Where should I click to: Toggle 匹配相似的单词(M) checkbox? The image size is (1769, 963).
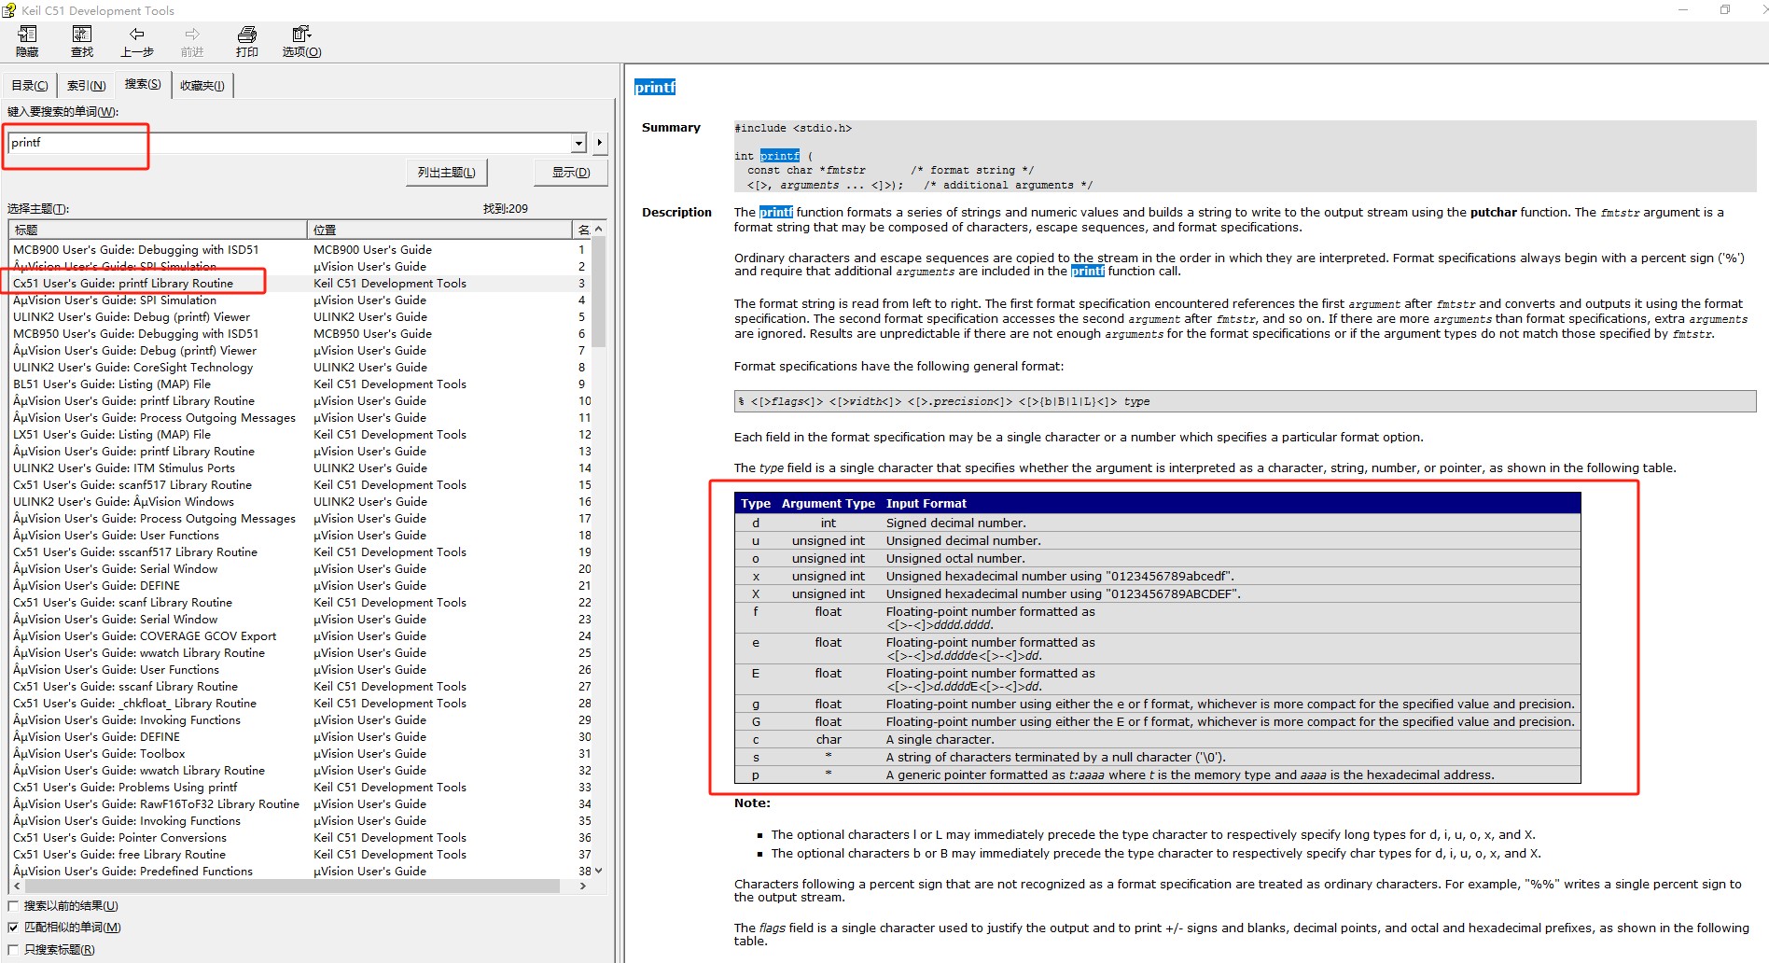coord(13,928)
